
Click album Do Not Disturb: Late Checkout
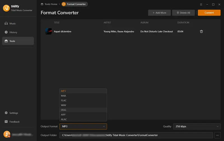[157, 32]
